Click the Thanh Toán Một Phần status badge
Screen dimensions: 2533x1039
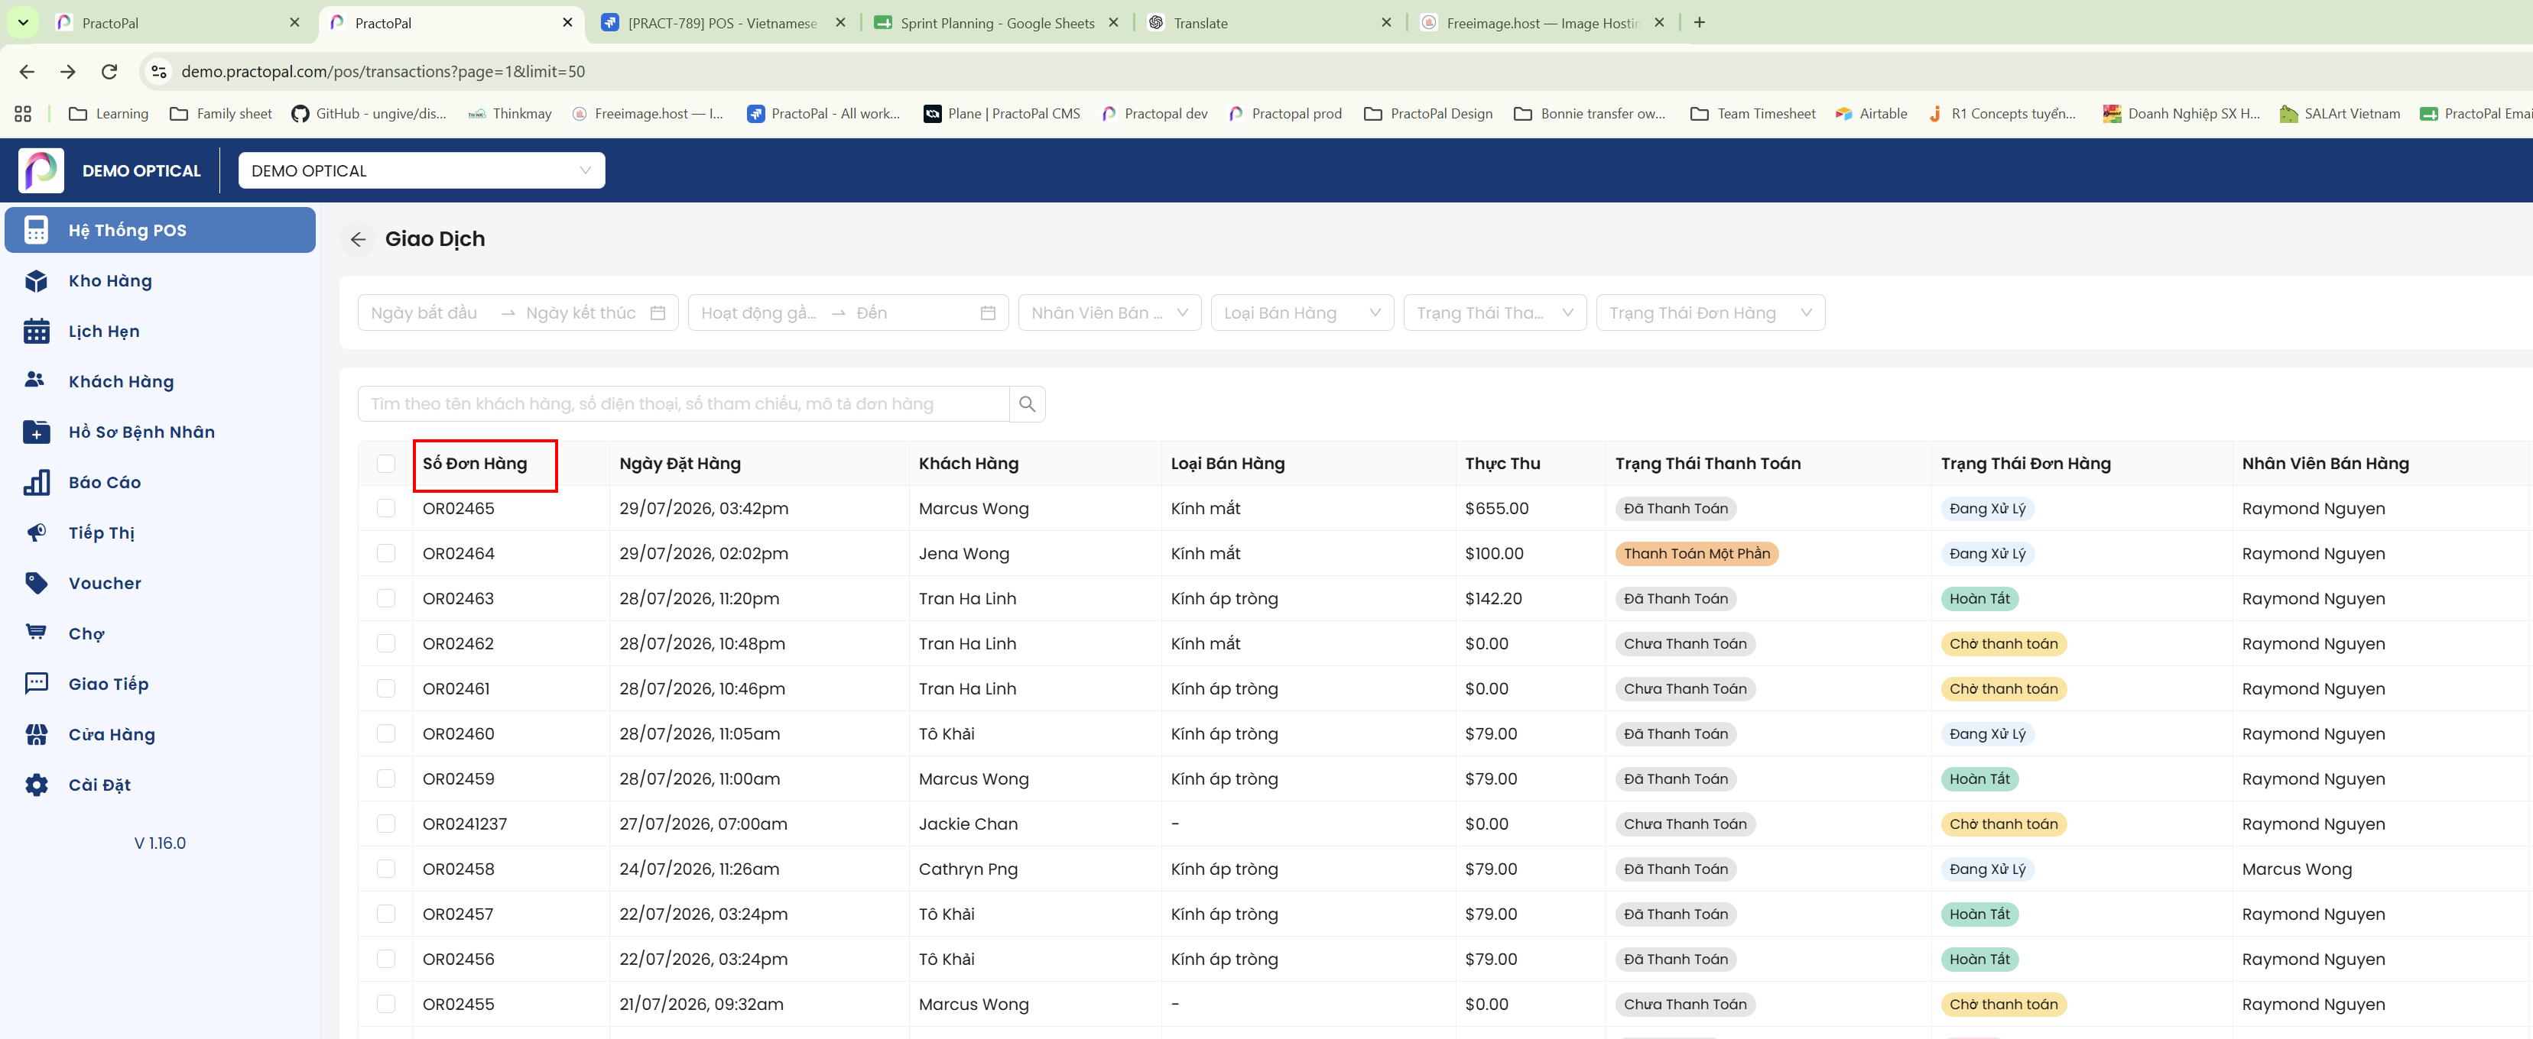1697,553
